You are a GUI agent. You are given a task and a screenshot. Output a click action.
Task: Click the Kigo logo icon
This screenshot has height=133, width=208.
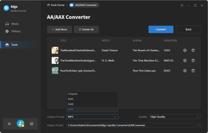point(6,8)
